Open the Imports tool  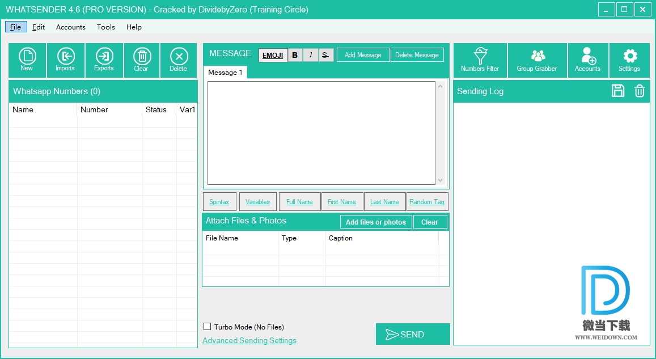(66, 60)
